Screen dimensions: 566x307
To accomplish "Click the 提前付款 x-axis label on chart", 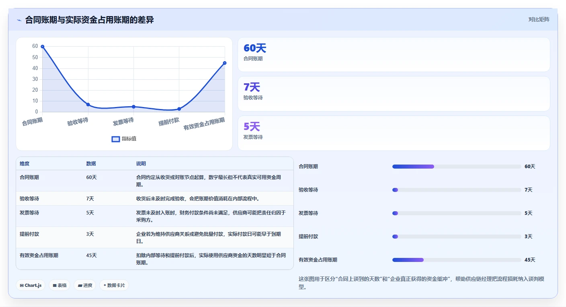I will tap(169, 122).
